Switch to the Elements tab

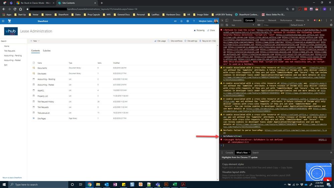point(237,20)
